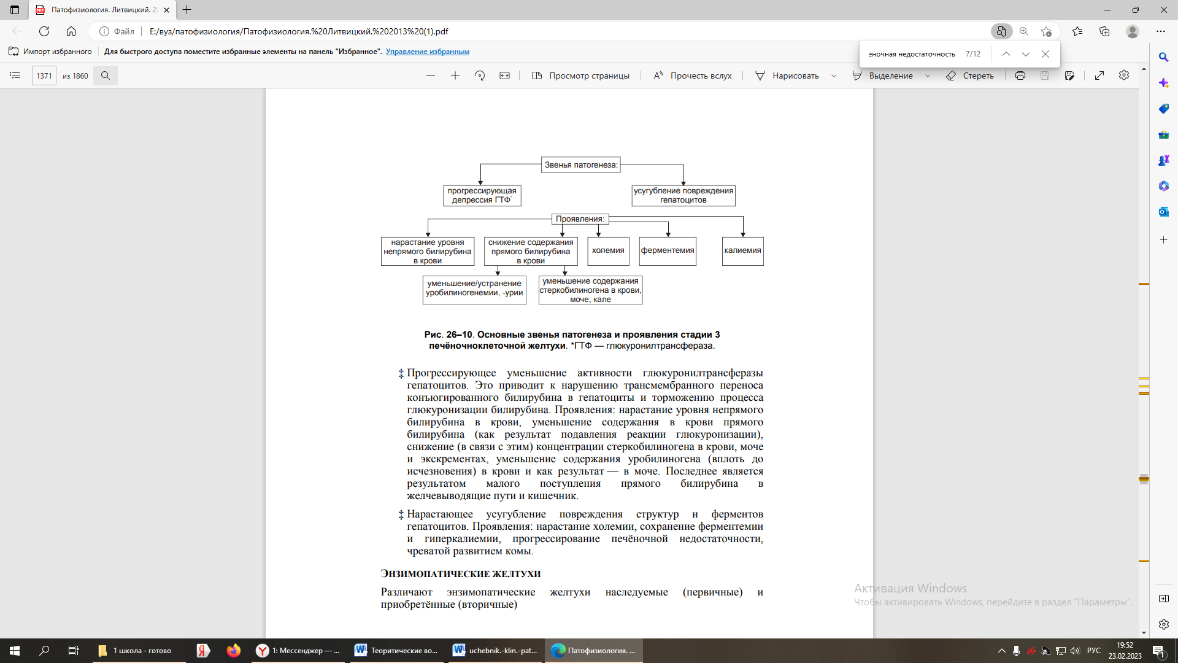Start Read aloud
1178x663 pixels.
point(693,76)
